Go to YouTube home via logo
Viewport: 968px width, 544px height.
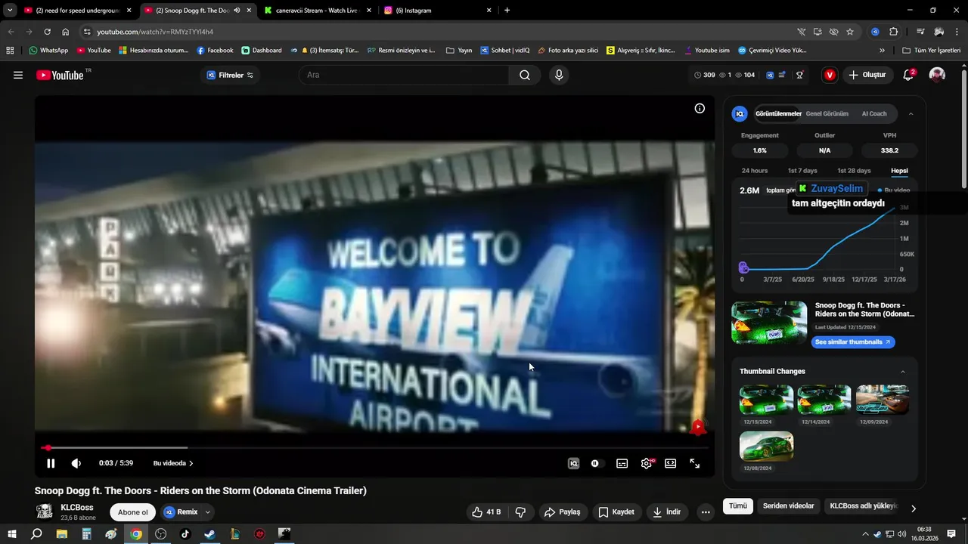pos(60,75)
